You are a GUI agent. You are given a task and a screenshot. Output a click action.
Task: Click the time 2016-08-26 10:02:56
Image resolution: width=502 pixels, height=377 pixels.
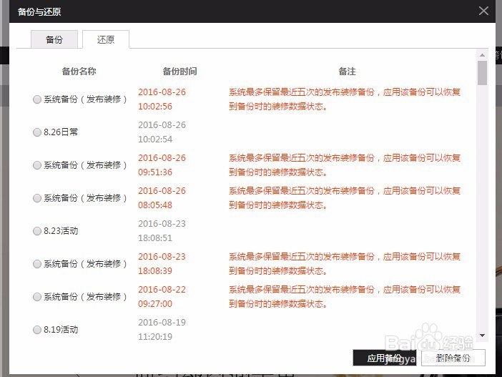click(x=162, y=99)
